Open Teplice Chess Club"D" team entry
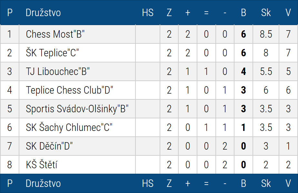The width and height of the screenshot is (298, 193). click(x=70, y=90)
